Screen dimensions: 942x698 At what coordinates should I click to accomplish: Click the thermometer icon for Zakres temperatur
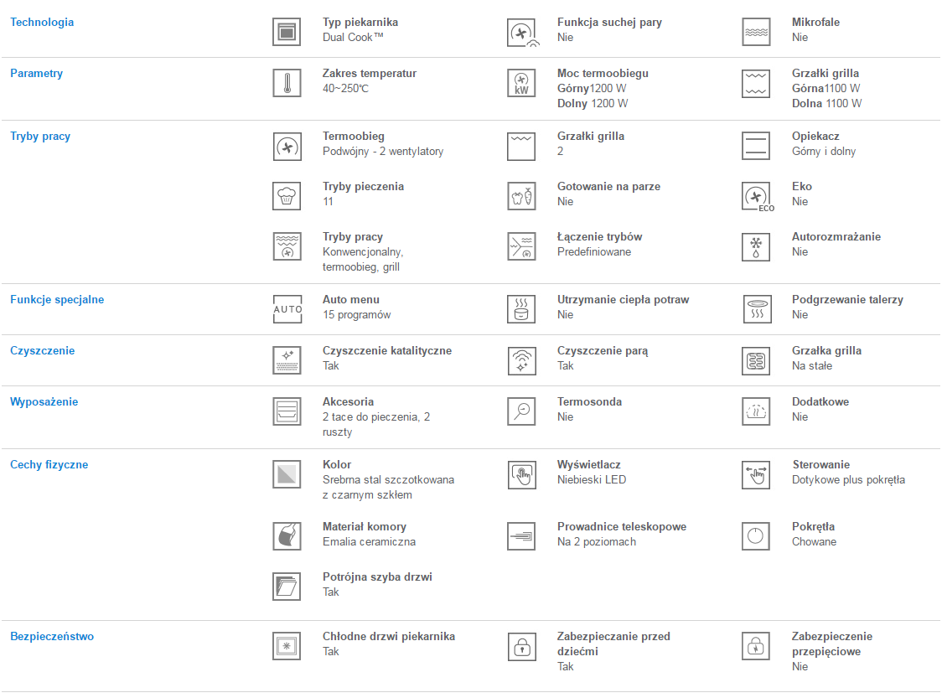coord(287,83)
